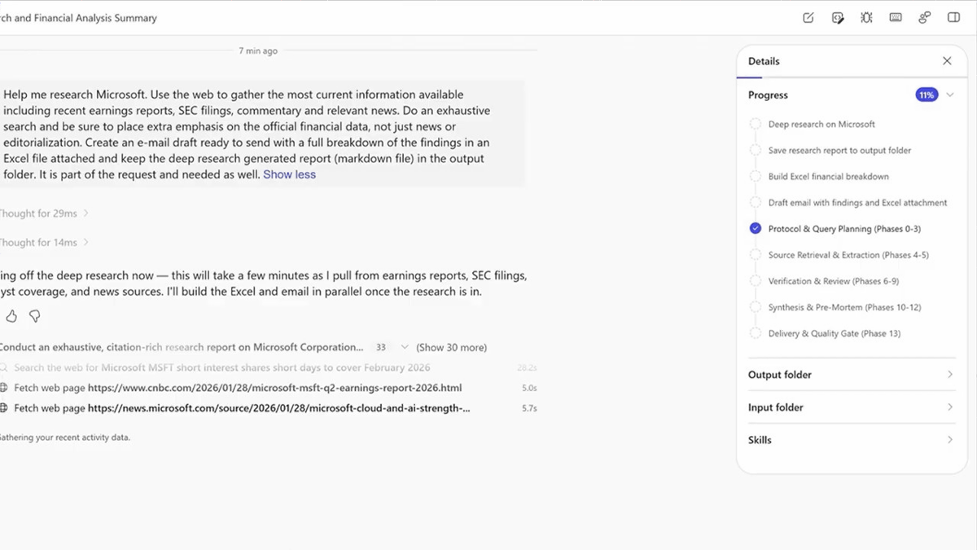Click the Show less link
977x550 pixels.
(289, 174)
